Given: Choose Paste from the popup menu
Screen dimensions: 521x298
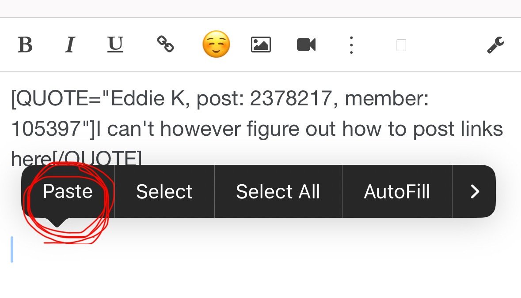Looking at the screenshot, I should 68,191.
